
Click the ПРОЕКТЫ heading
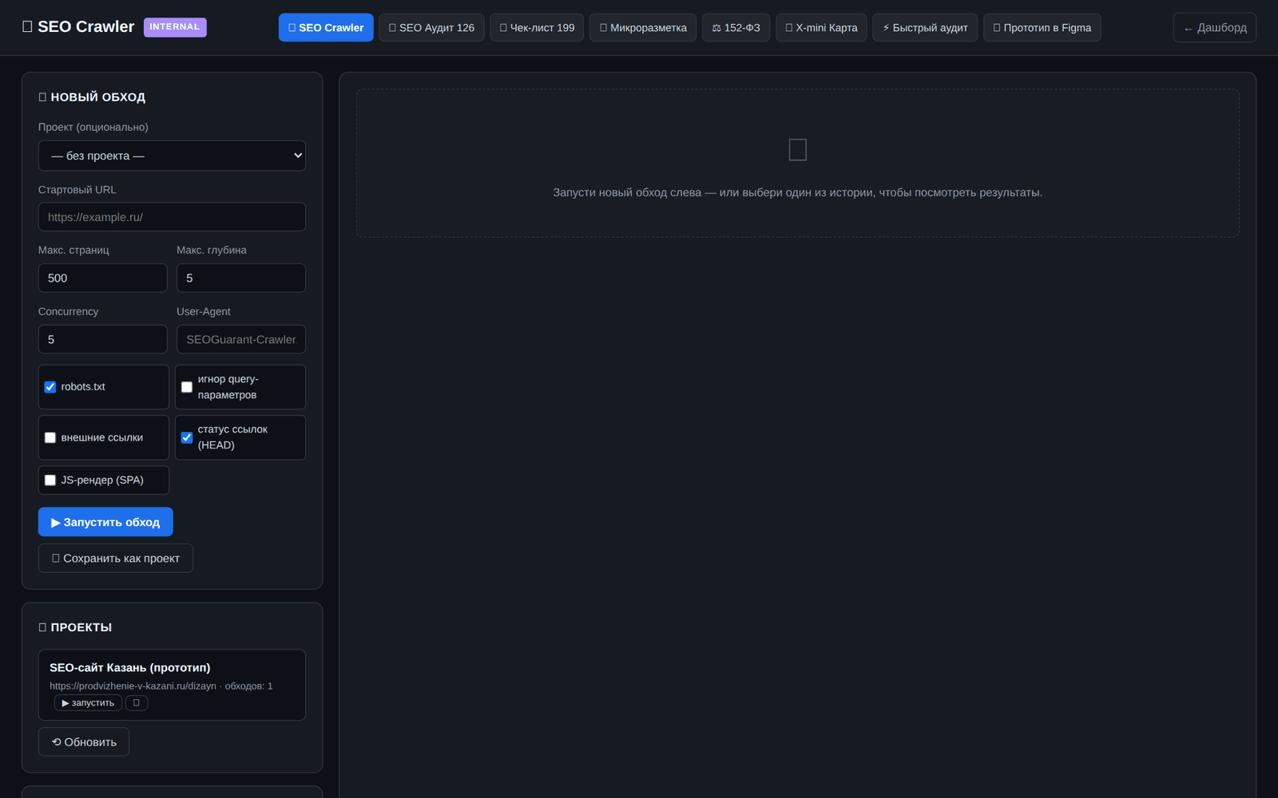75,627
